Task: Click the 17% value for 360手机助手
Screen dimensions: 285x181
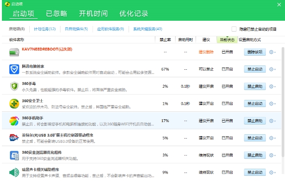Action: [165, 121]
